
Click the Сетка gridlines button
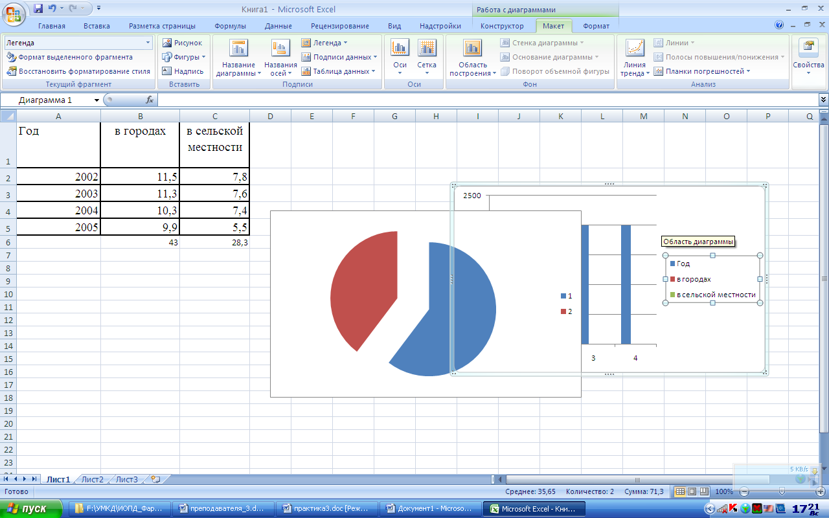(427, 58)
